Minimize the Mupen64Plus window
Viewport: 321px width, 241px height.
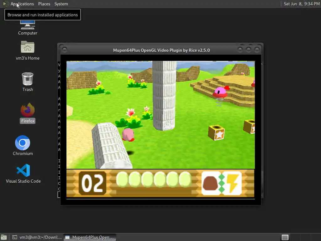[x=240, y=49]
